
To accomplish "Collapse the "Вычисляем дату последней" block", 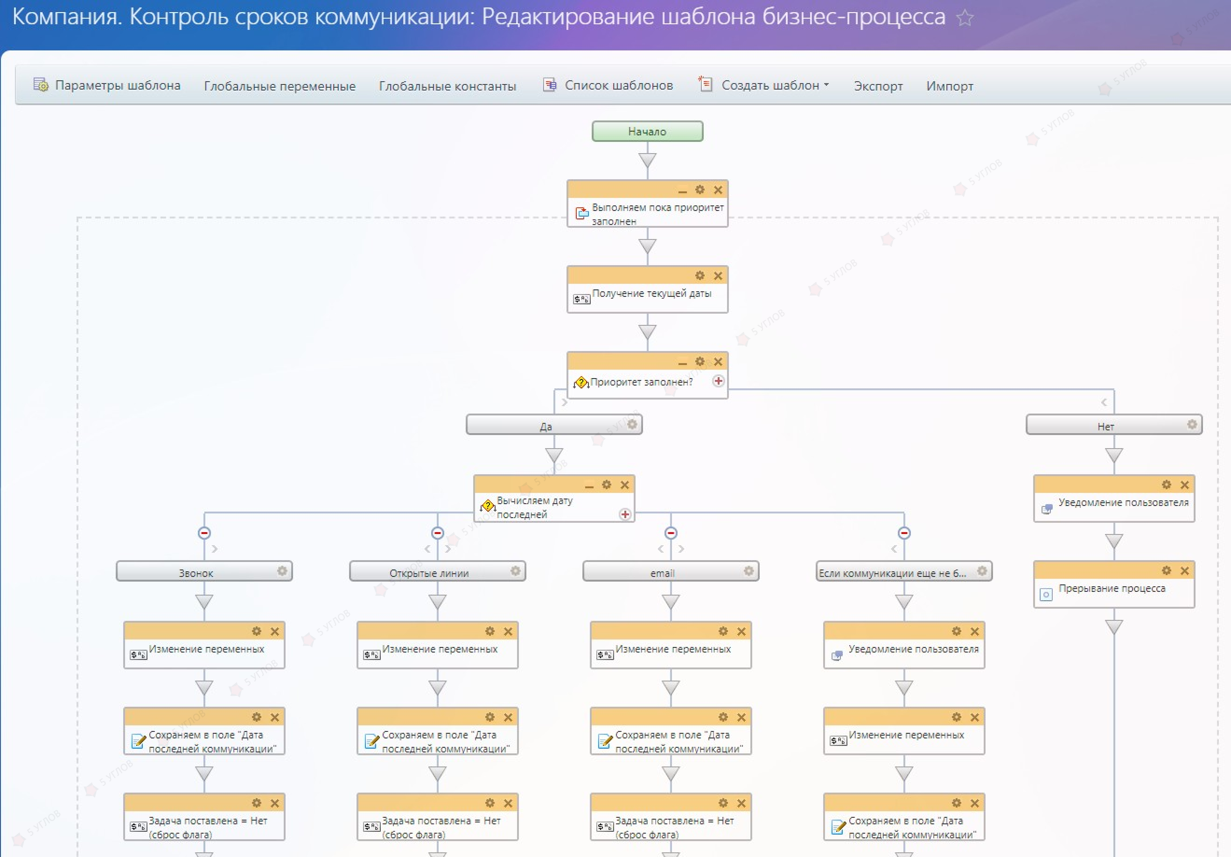I will coord(589,486).
